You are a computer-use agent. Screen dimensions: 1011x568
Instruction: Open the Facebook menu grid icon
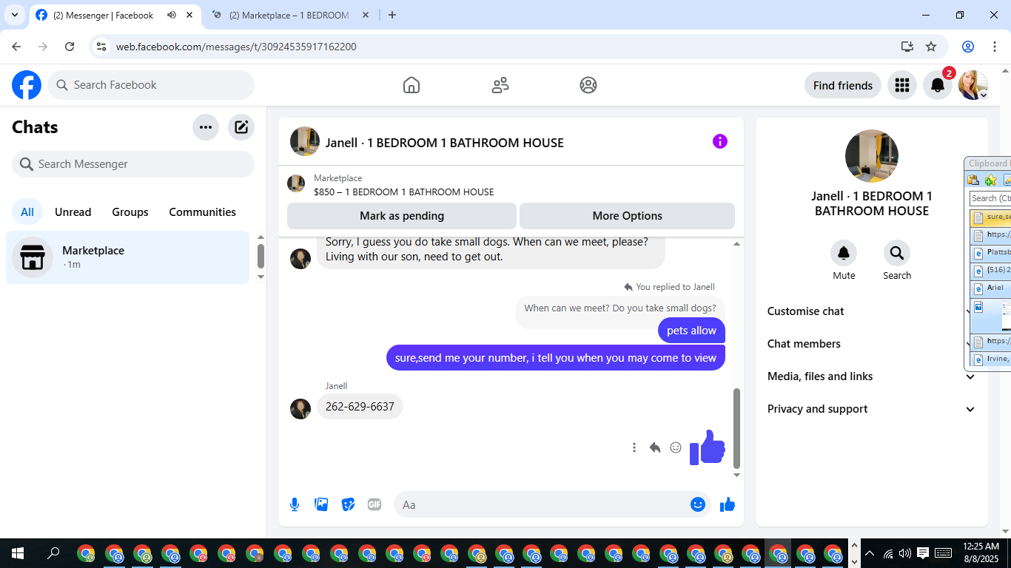click(x=901, y=85)
